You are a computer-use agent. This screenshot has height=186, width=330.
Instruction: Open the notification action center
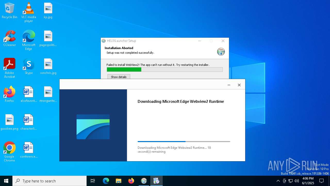point(321,181)
